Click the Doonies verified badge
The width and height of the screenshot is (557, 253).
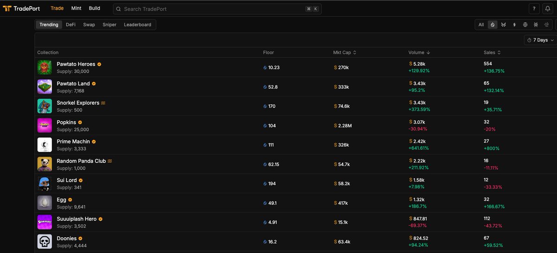point(80,239)
